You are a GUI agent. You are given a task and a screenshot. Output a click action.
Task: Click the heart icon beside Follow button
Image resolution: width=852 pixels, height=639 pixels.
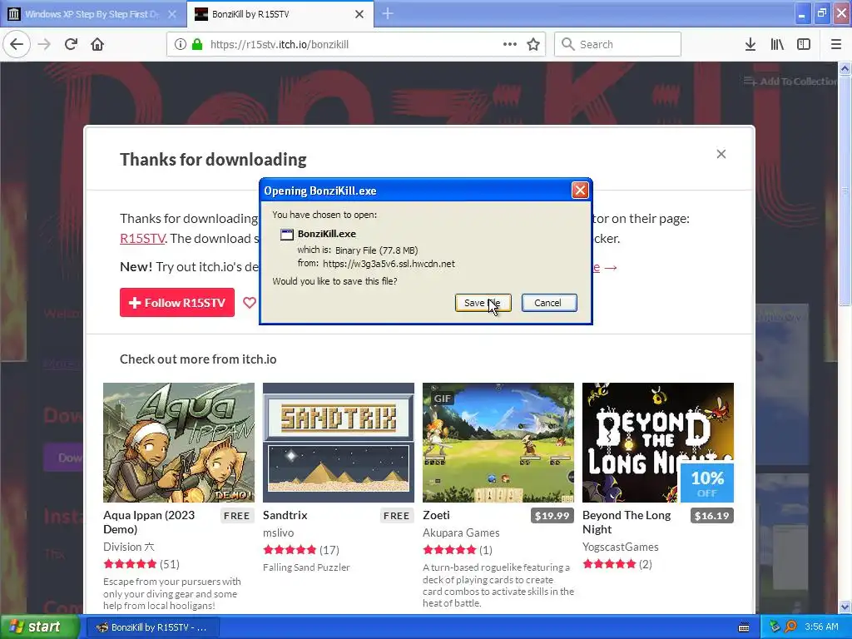pos(249,303)
